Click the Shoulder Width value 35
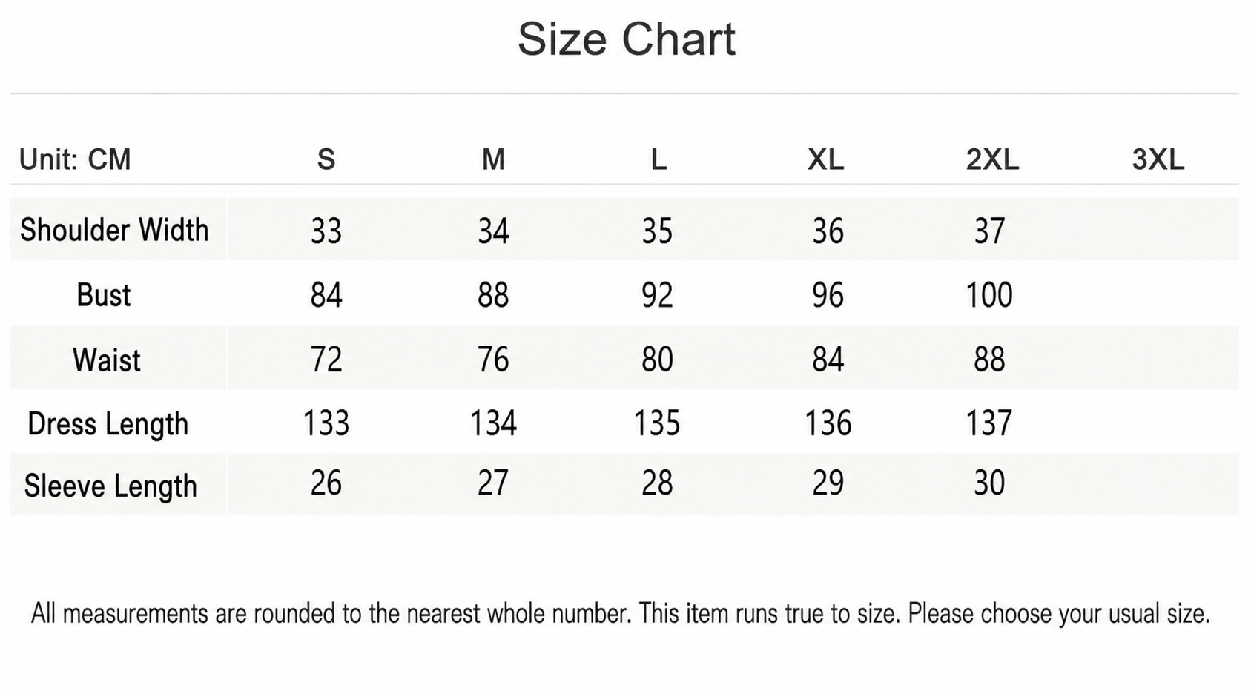1251x691 pixels. coord(658,231)
